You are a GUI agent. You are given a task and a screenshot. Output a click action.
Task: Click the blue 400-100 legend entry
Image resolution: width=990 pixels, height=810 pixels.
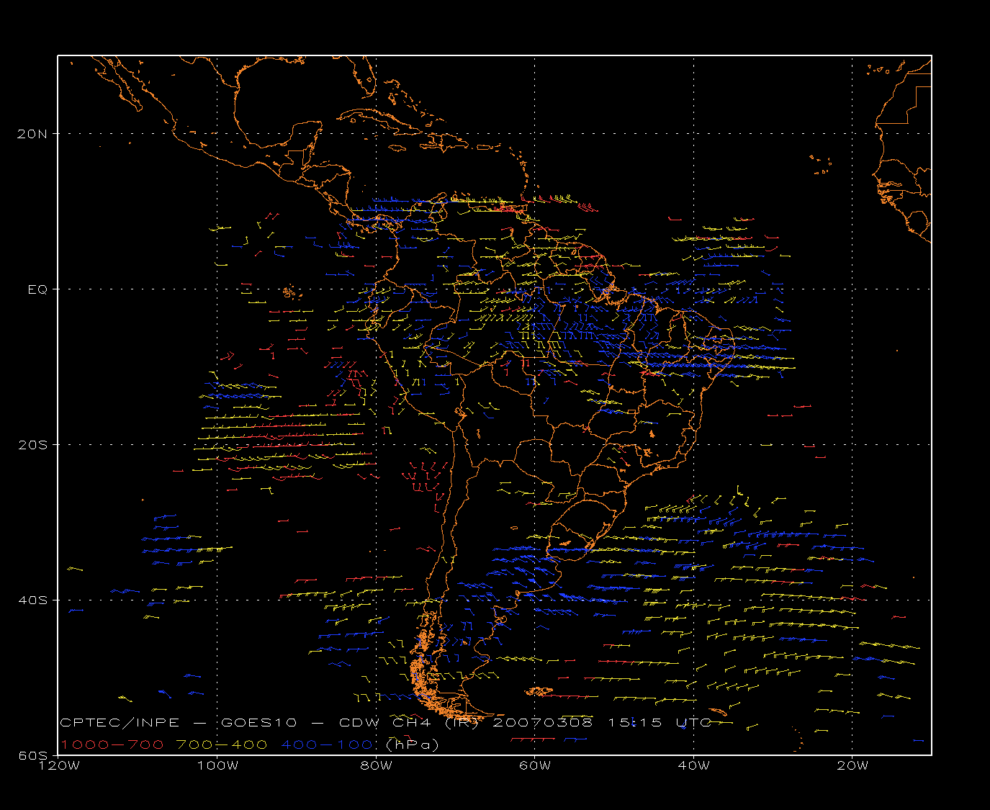(326, 744)
